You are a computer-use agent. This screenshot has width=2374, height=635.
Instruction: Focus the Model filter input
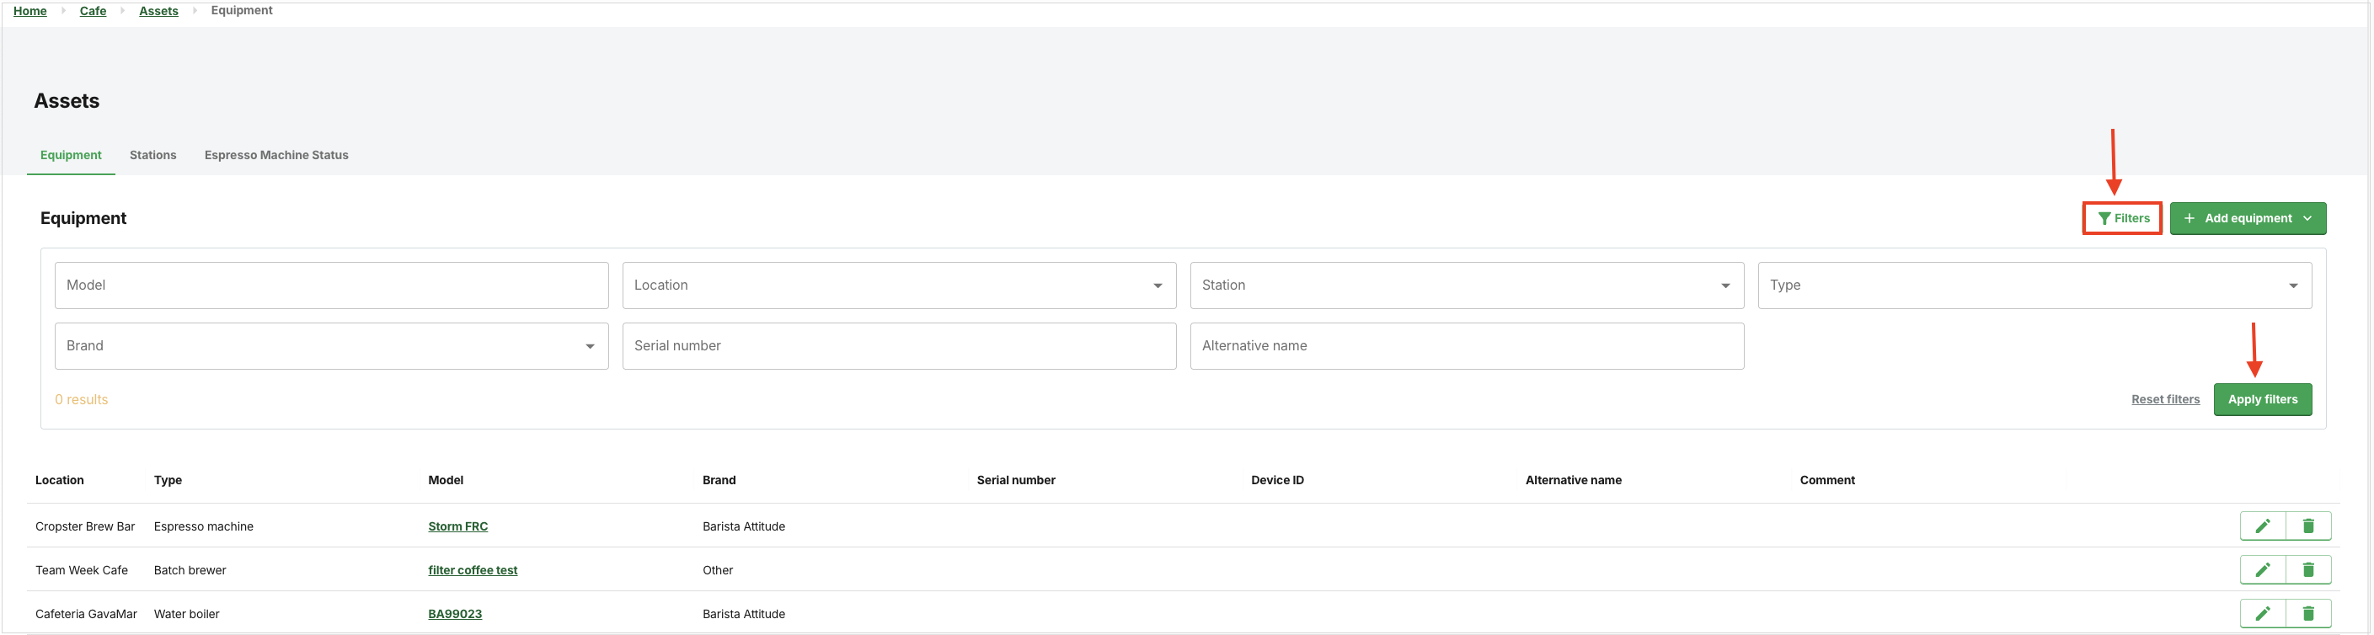click(x=331, y=285)
